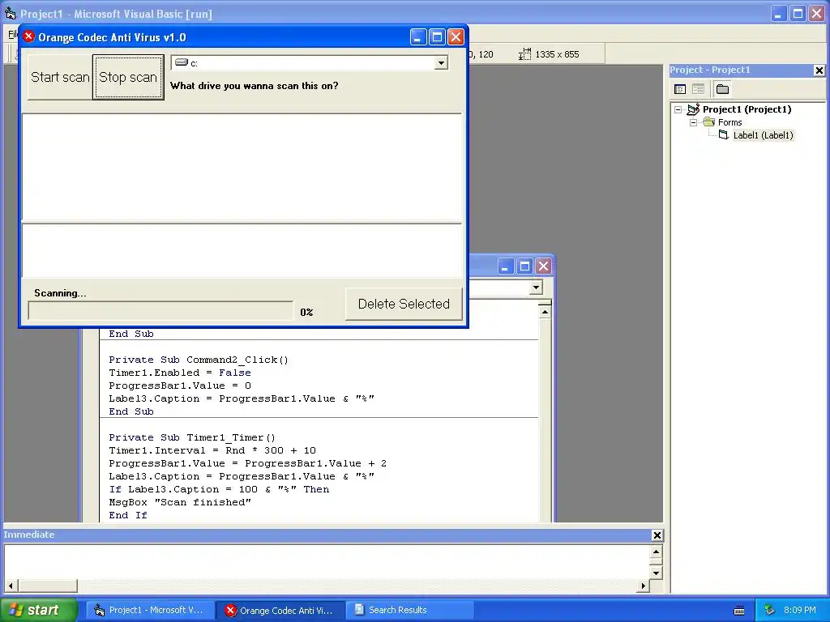Click the View Code icon in Project panel
The width and height of the screenshot is (830, 622).
680,89
